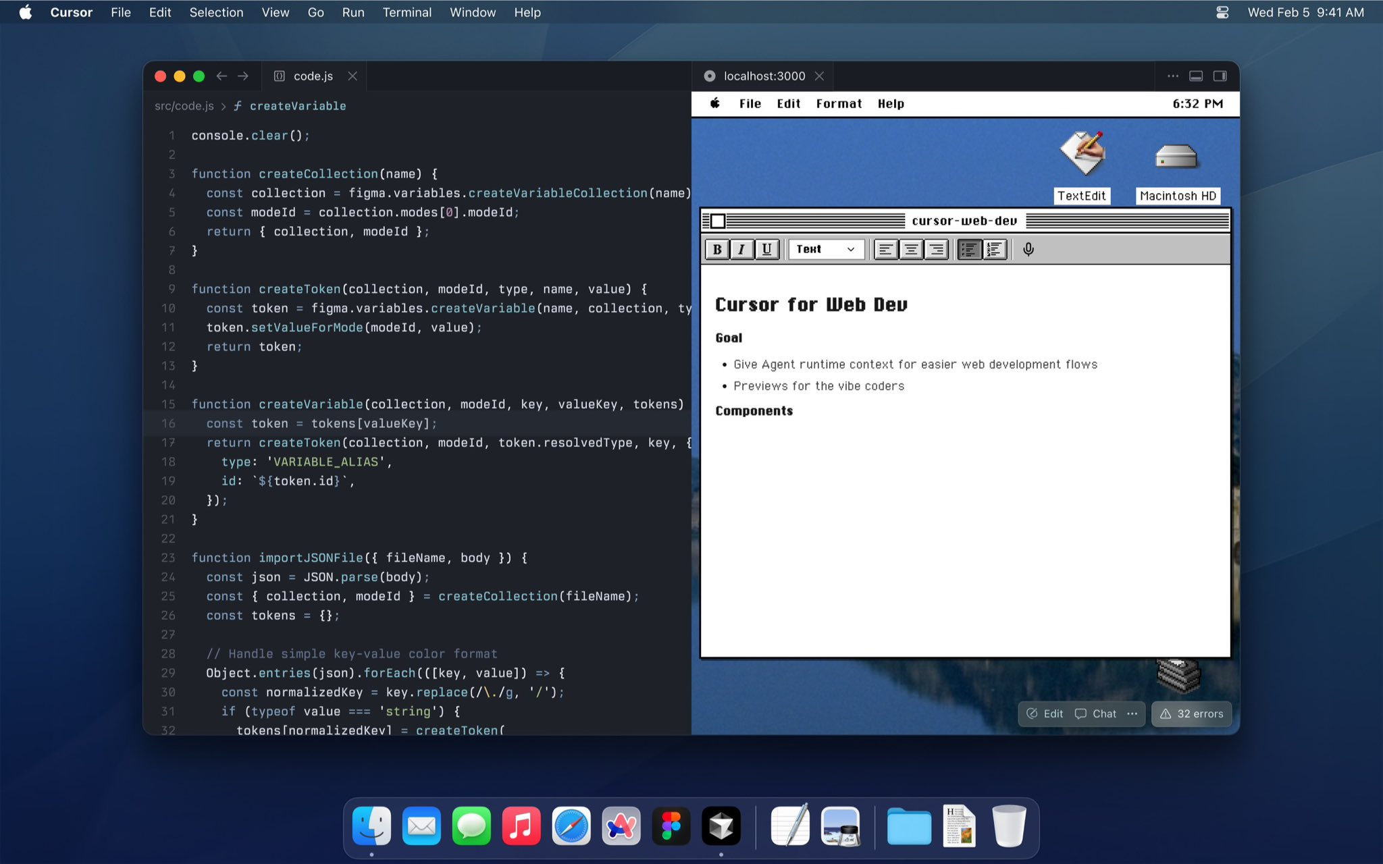
Task: Open more options next to Chat
Action: point(1132,713)
